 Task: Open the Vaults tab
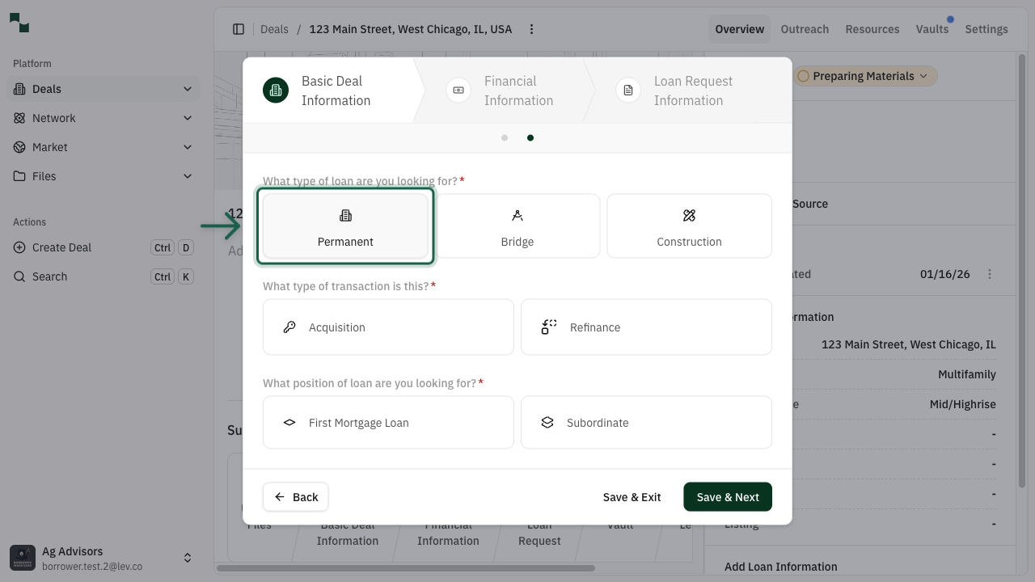[931, 29]
